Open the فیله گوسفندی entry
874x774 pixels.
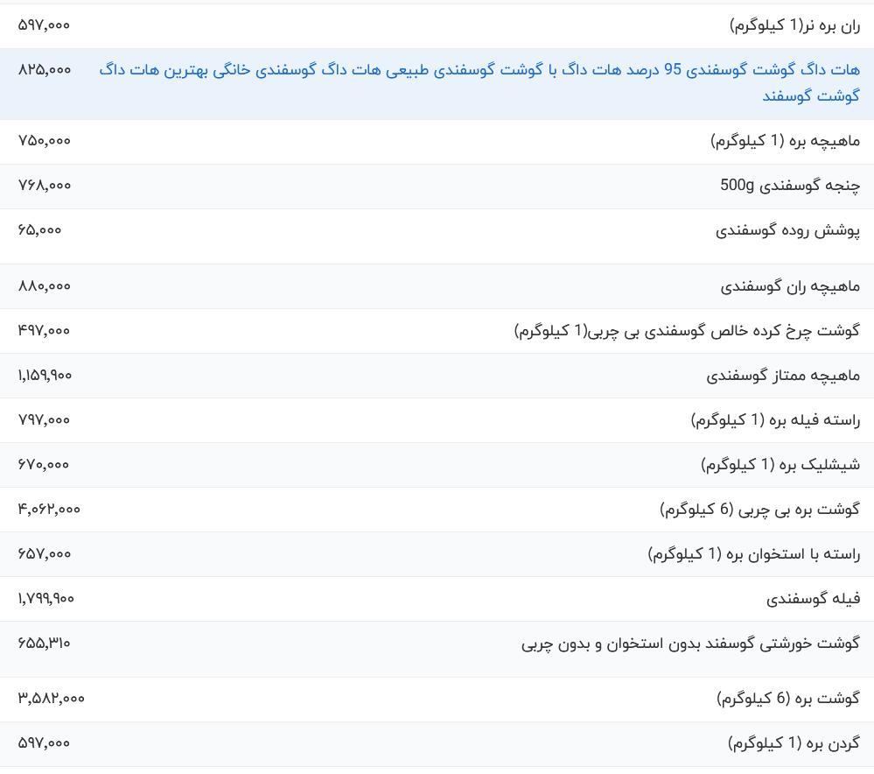tap(814, 599)
